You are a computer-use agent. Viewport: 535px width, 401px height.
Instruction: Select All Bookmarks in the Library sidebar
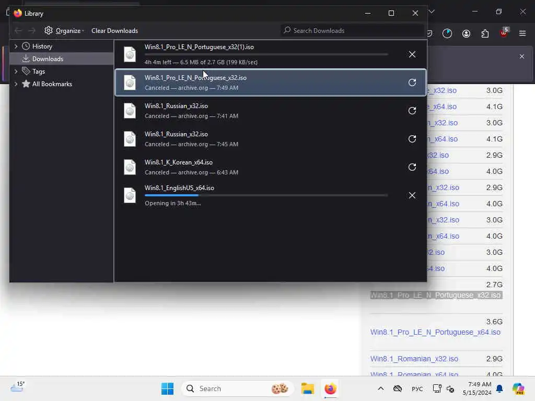[52, 84]
